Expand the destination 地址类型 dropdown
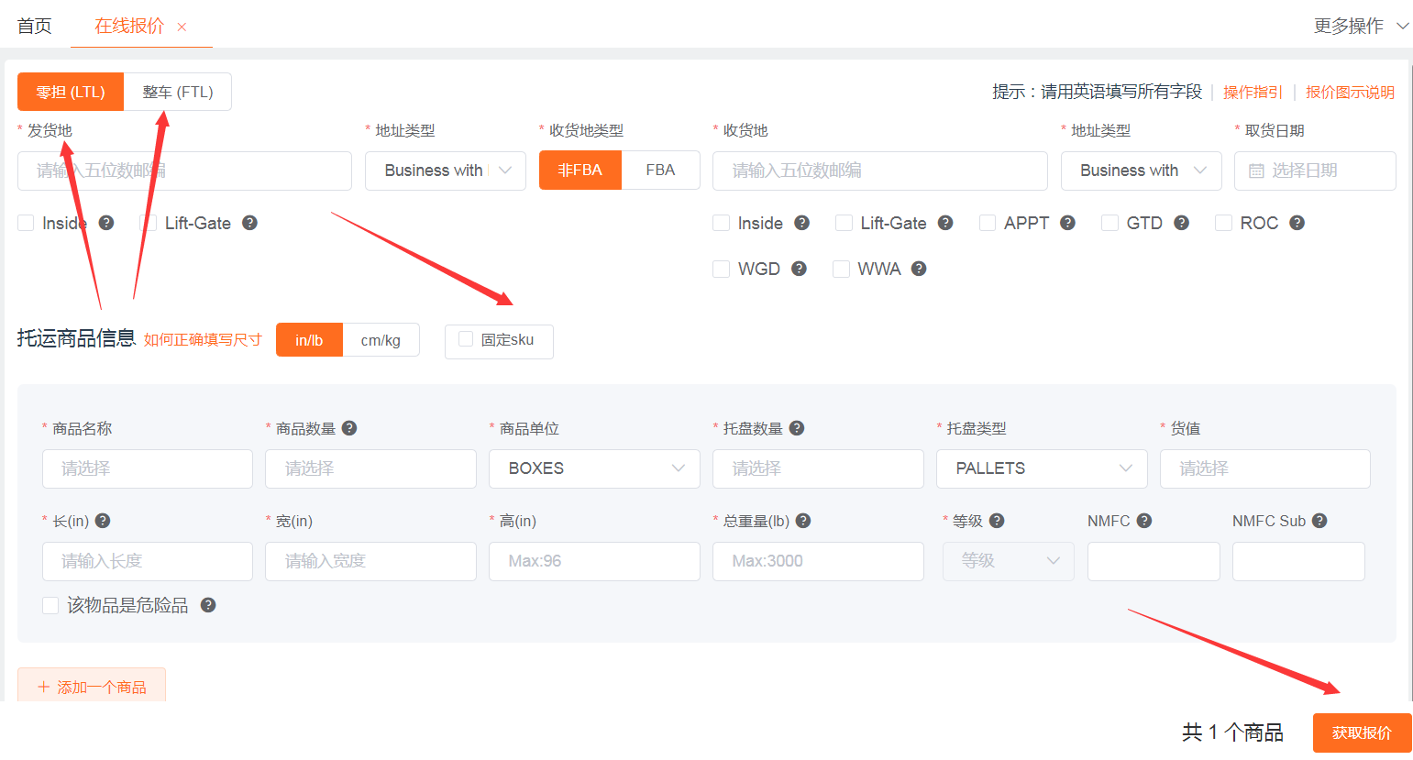This screenshot has width=1413, height=760. pos(1142,171)
